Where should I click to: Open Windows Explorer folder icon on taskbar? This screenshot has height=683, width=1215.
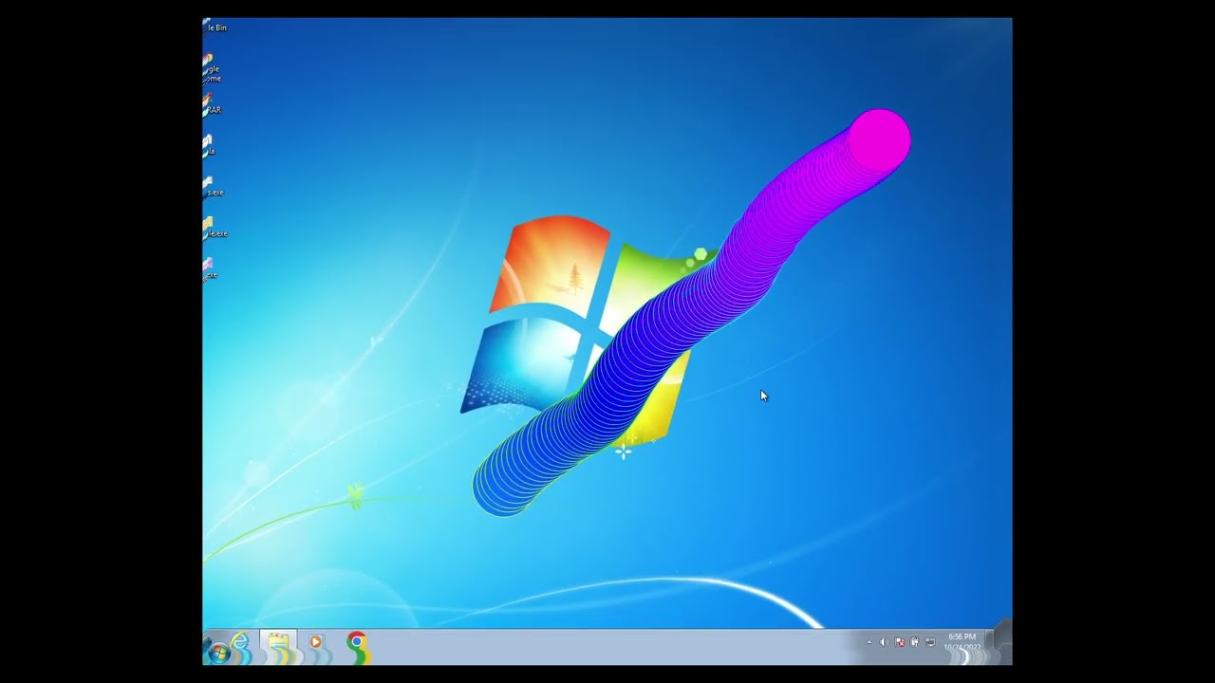pyautogui.click(x=278, y=645)
